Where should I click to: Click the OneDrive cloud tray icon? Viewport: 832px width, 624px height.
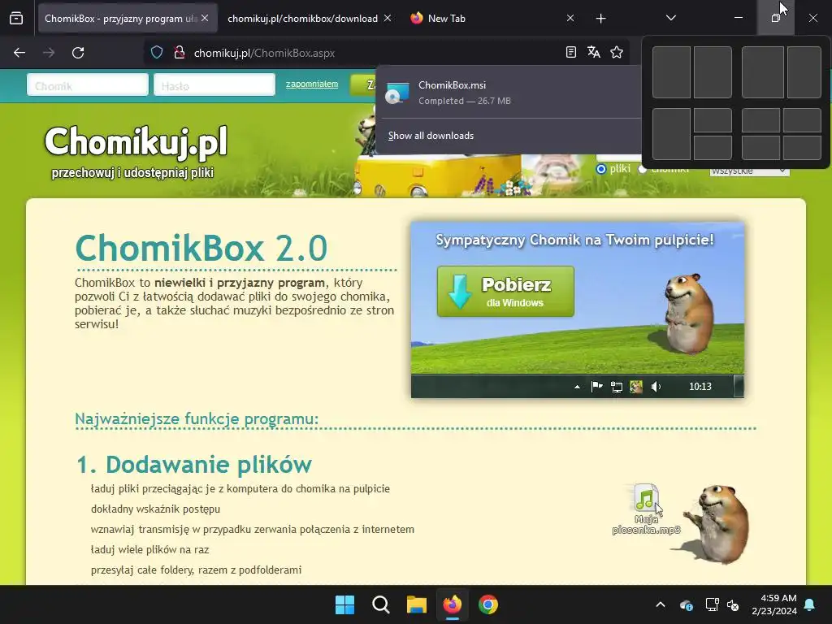point(686,604)
